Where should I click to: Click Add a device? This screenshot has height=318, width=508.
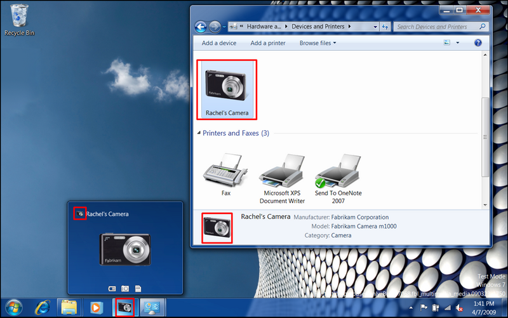pyautogui.click(x=218, y=43)
